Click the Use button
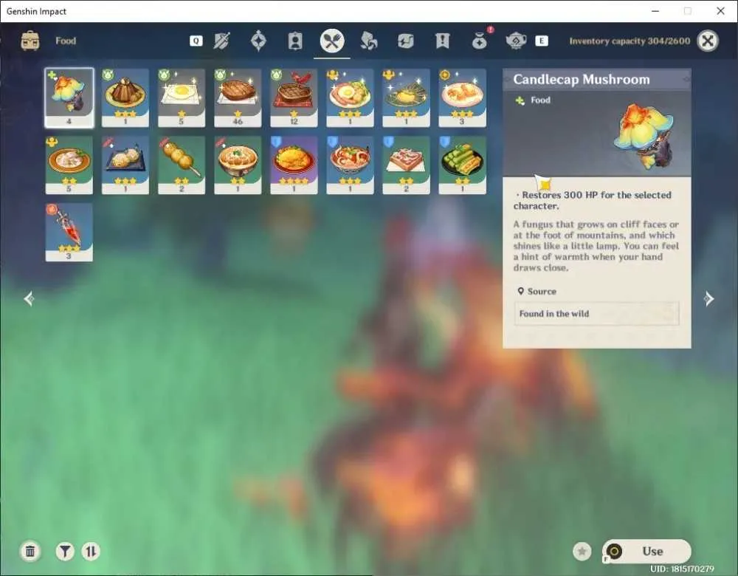Screen dimensions: 738x576 click(x=646, y=551)
